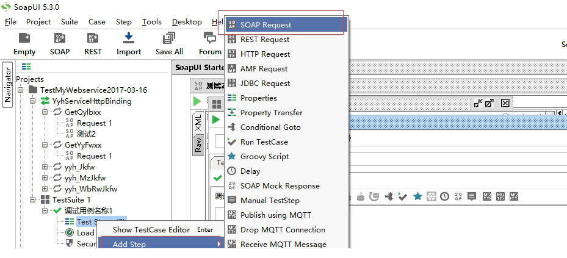Image resolution: width=567 pixels, height=258 pixels.
Task: Choose Delay from the submenu
Action: 286,171
